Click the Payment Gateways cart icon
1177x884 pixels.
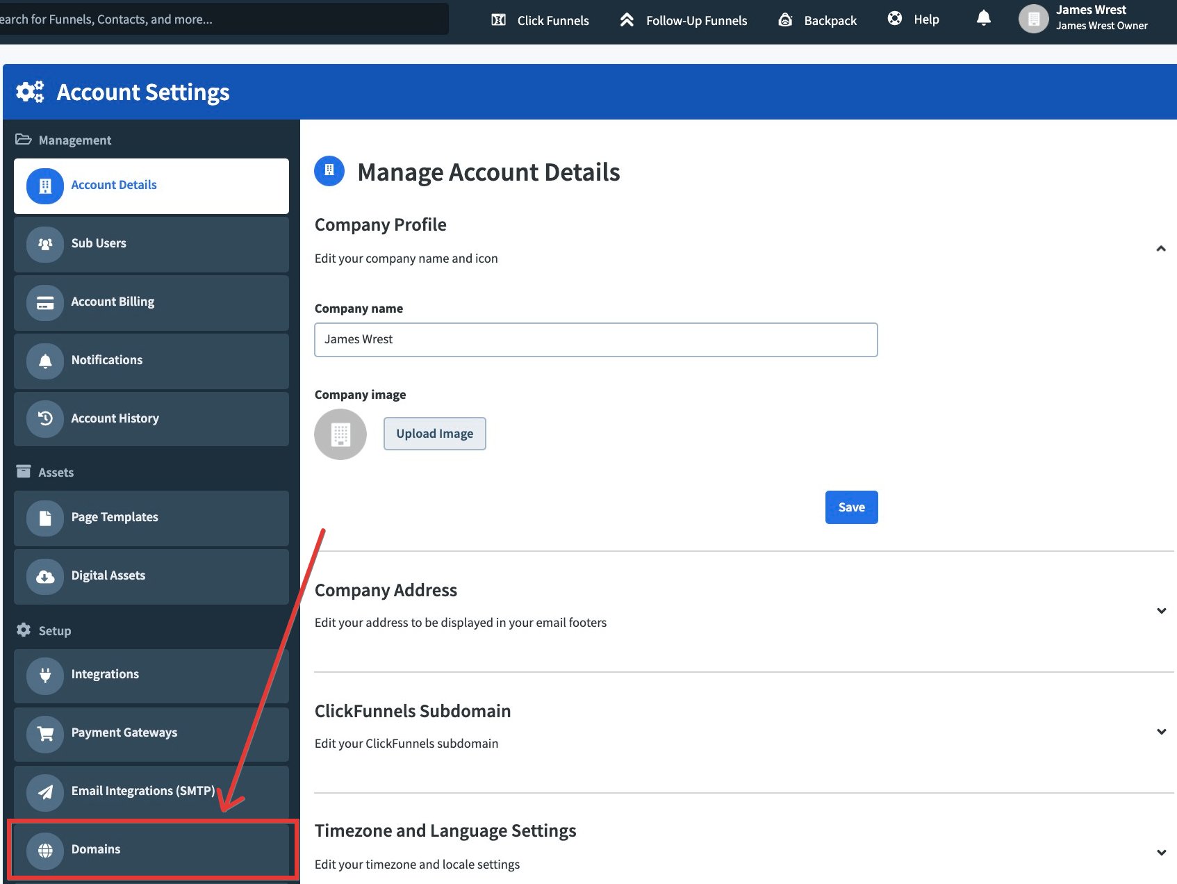45,733
